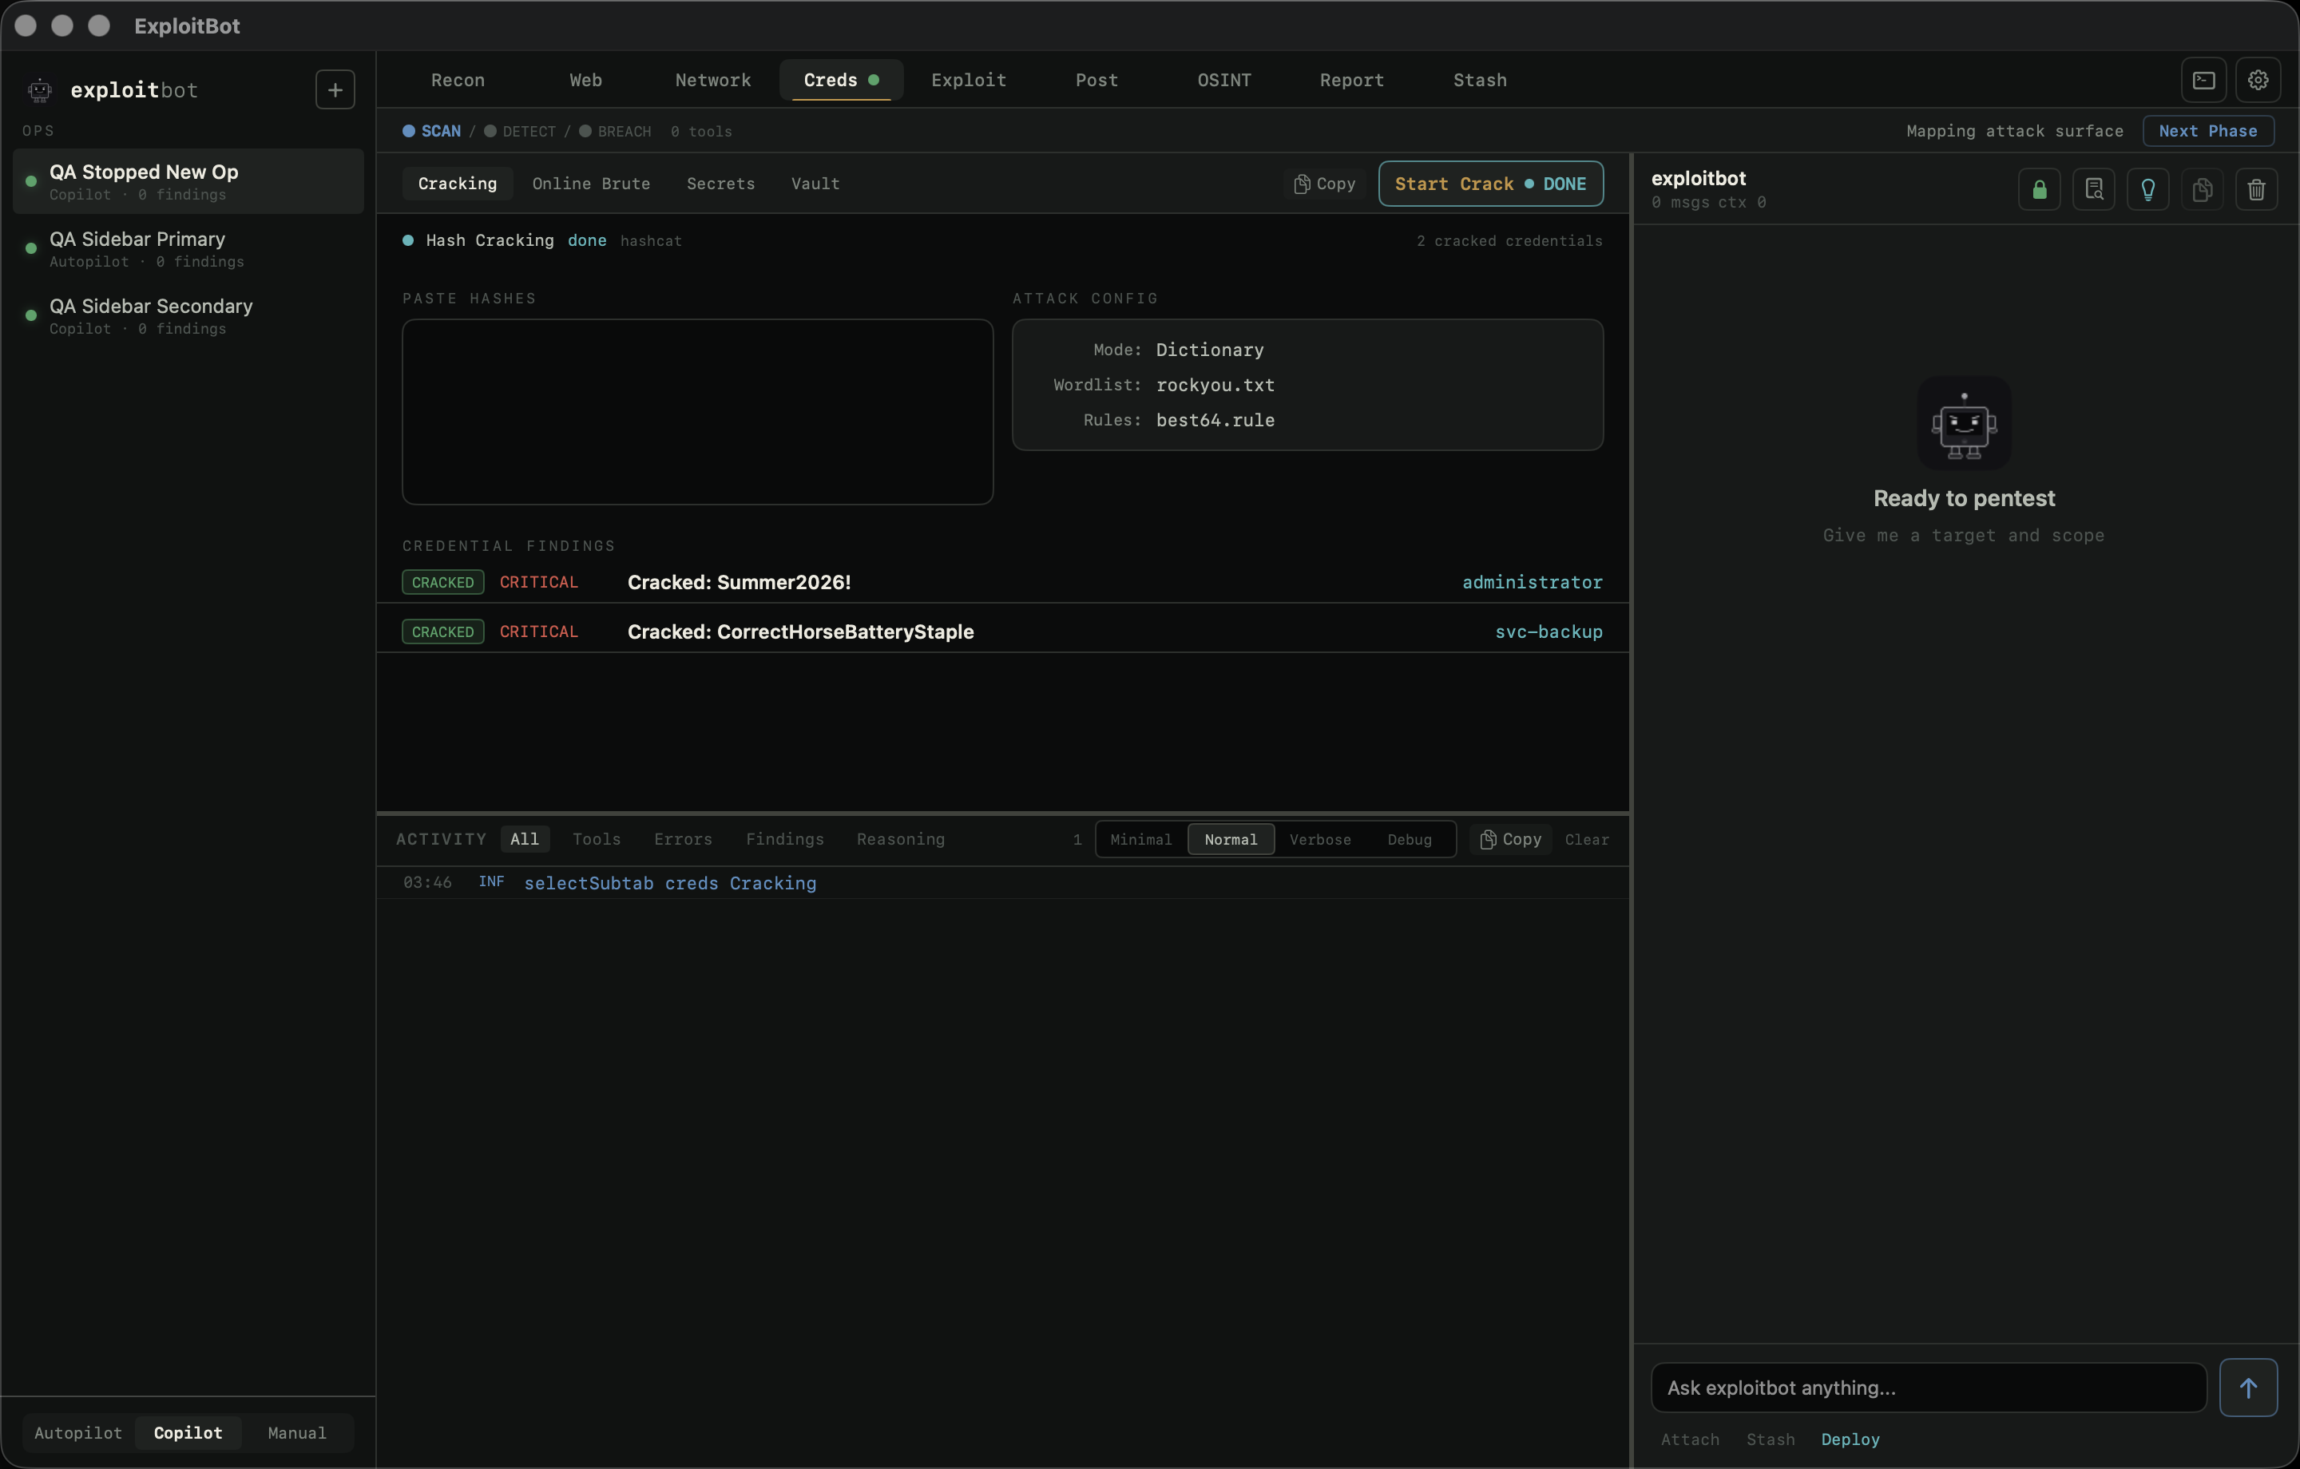Filter activity by Reasoning
This screenshot has height=1469, width=2300.
[901, 840]
